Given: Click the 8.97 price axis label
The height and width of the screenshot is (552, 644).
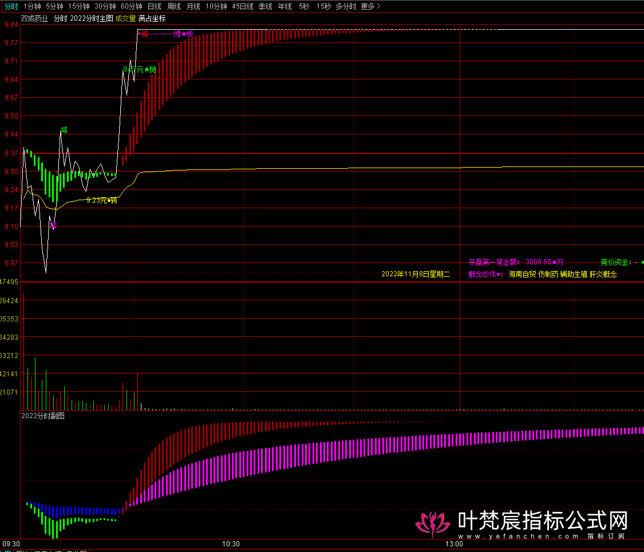Looking at the screenshot, I should pyautogui.click(x=11, y=263).
